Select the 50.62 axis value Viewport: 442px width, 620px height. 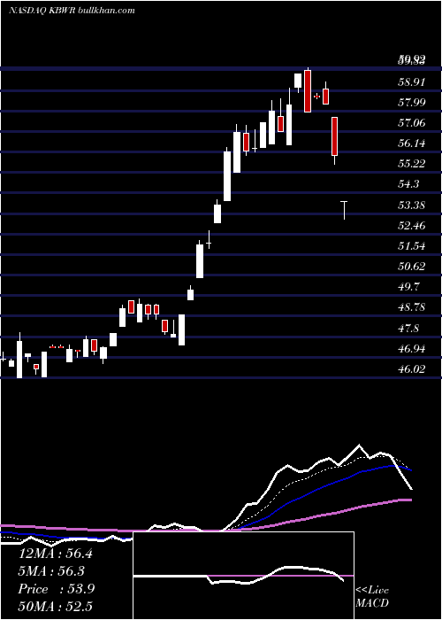coord(412,266)
